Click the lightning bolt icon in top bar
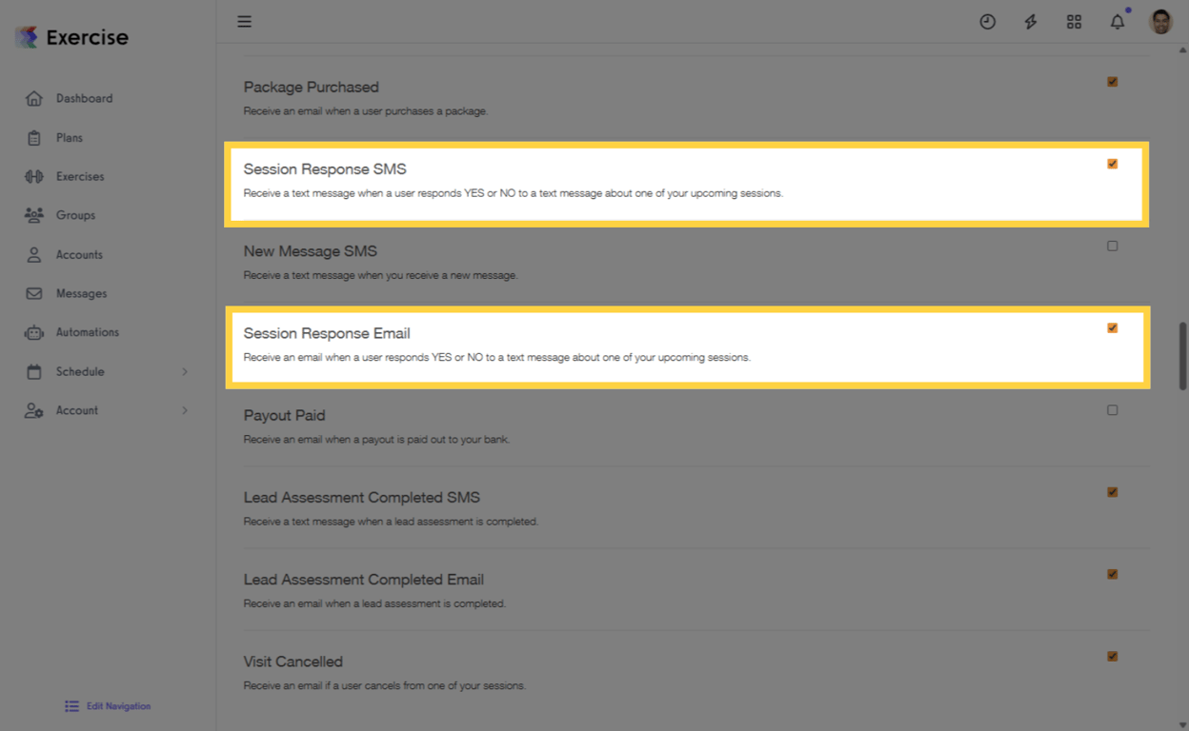This screenshot has width=1189, height=731. click(x=1030, y=21)
